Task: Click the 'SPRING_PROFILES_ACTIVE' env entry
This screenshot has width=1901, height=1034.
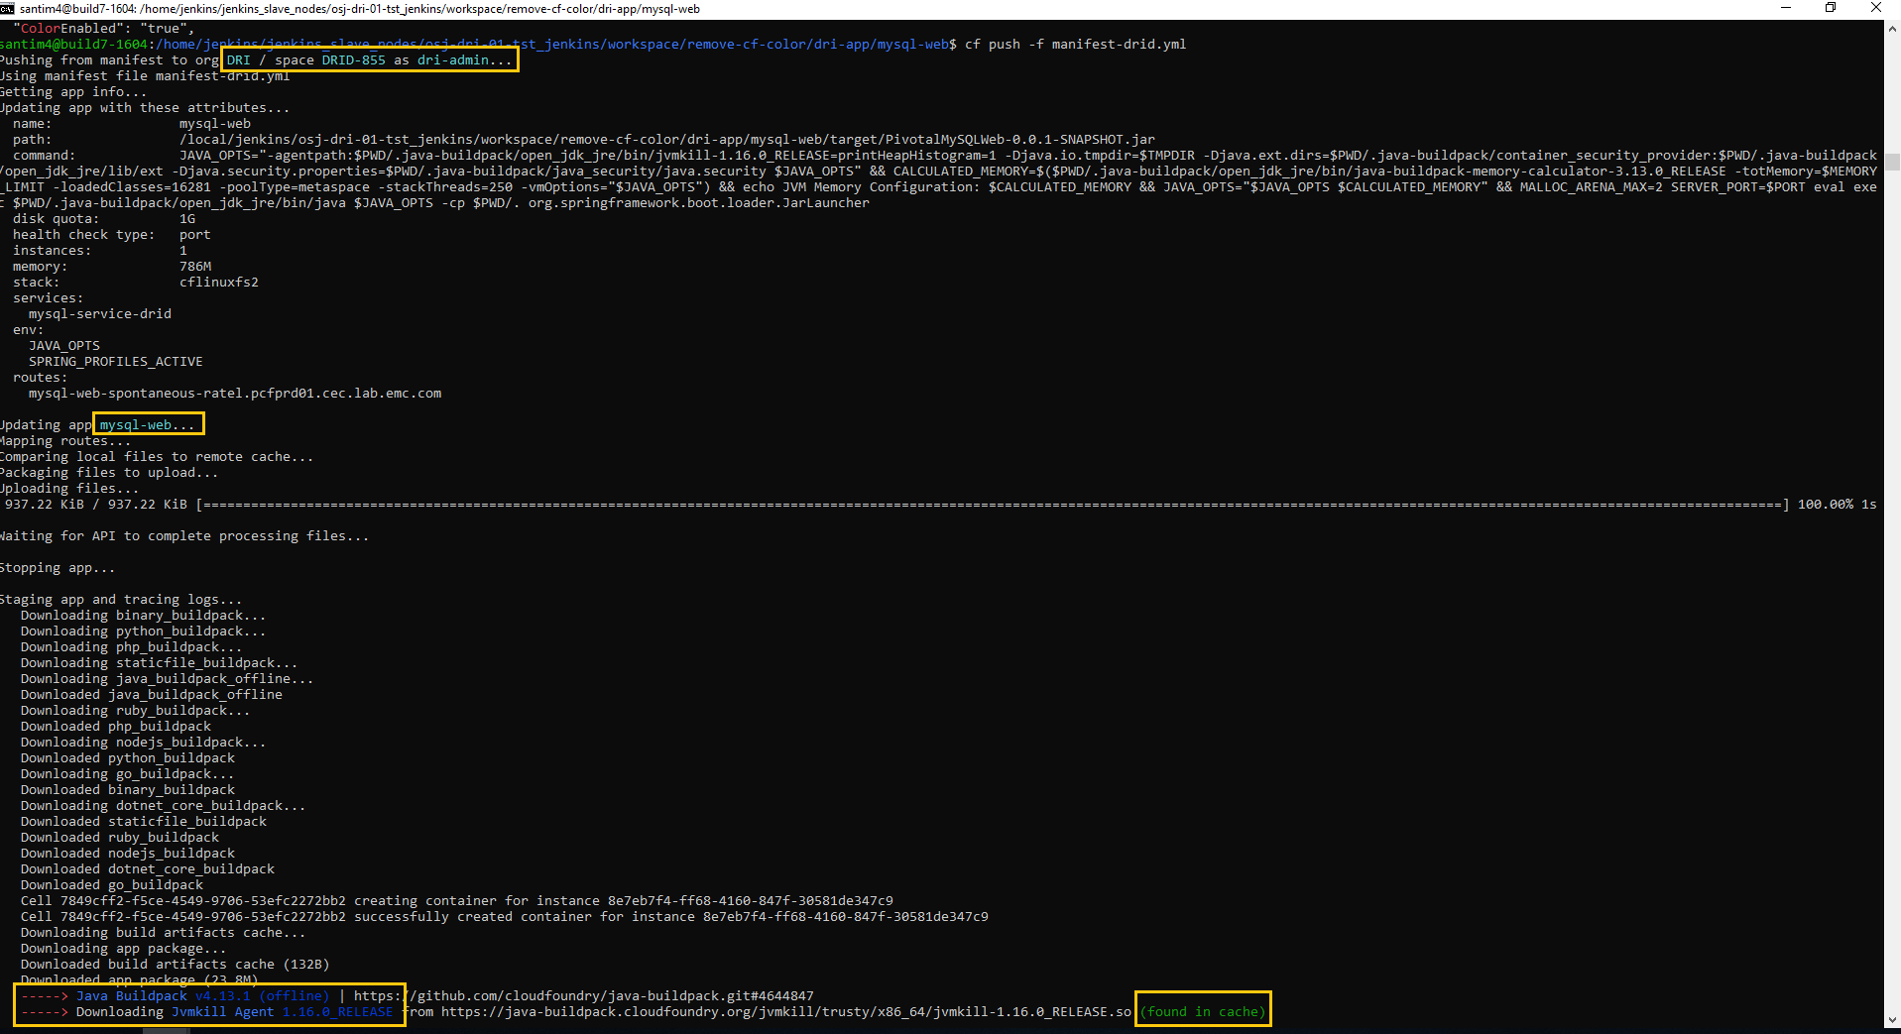Action: [x=116, y=362]
